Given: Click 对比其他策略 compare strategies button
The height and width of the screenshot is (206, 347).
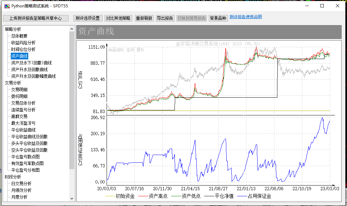Looking at the screenshot, I should coord(118,18).
